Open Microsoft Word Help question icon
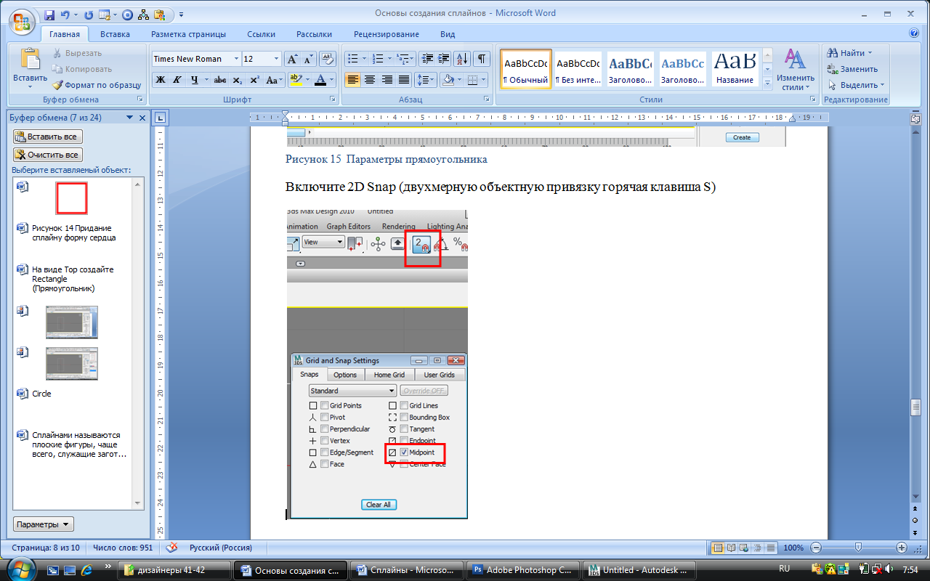930x581 pixels. 914,33
